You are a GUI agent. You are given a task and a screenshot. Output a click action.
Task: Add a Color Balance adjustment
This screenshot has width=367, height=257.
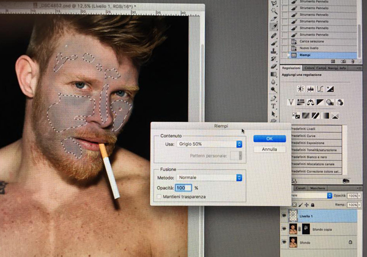[311, 102]
